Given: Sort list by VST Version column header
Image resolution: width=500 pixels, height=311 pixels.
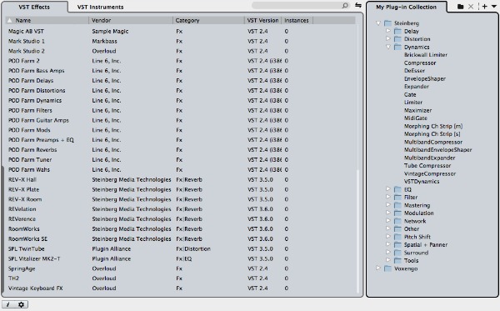Looking at the screenshot, I should point(262,20).
